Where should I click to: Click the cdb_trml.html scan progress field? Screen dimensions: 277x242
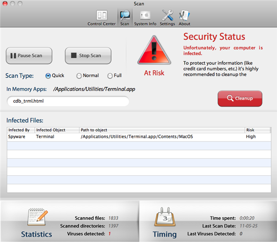(68, 101)
